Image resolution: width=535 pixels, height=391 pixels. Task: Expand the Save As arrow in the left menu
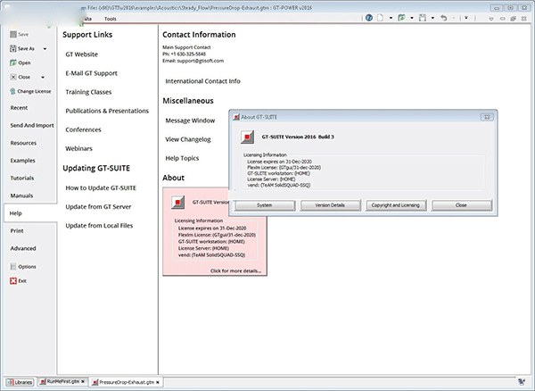(45, 49)
